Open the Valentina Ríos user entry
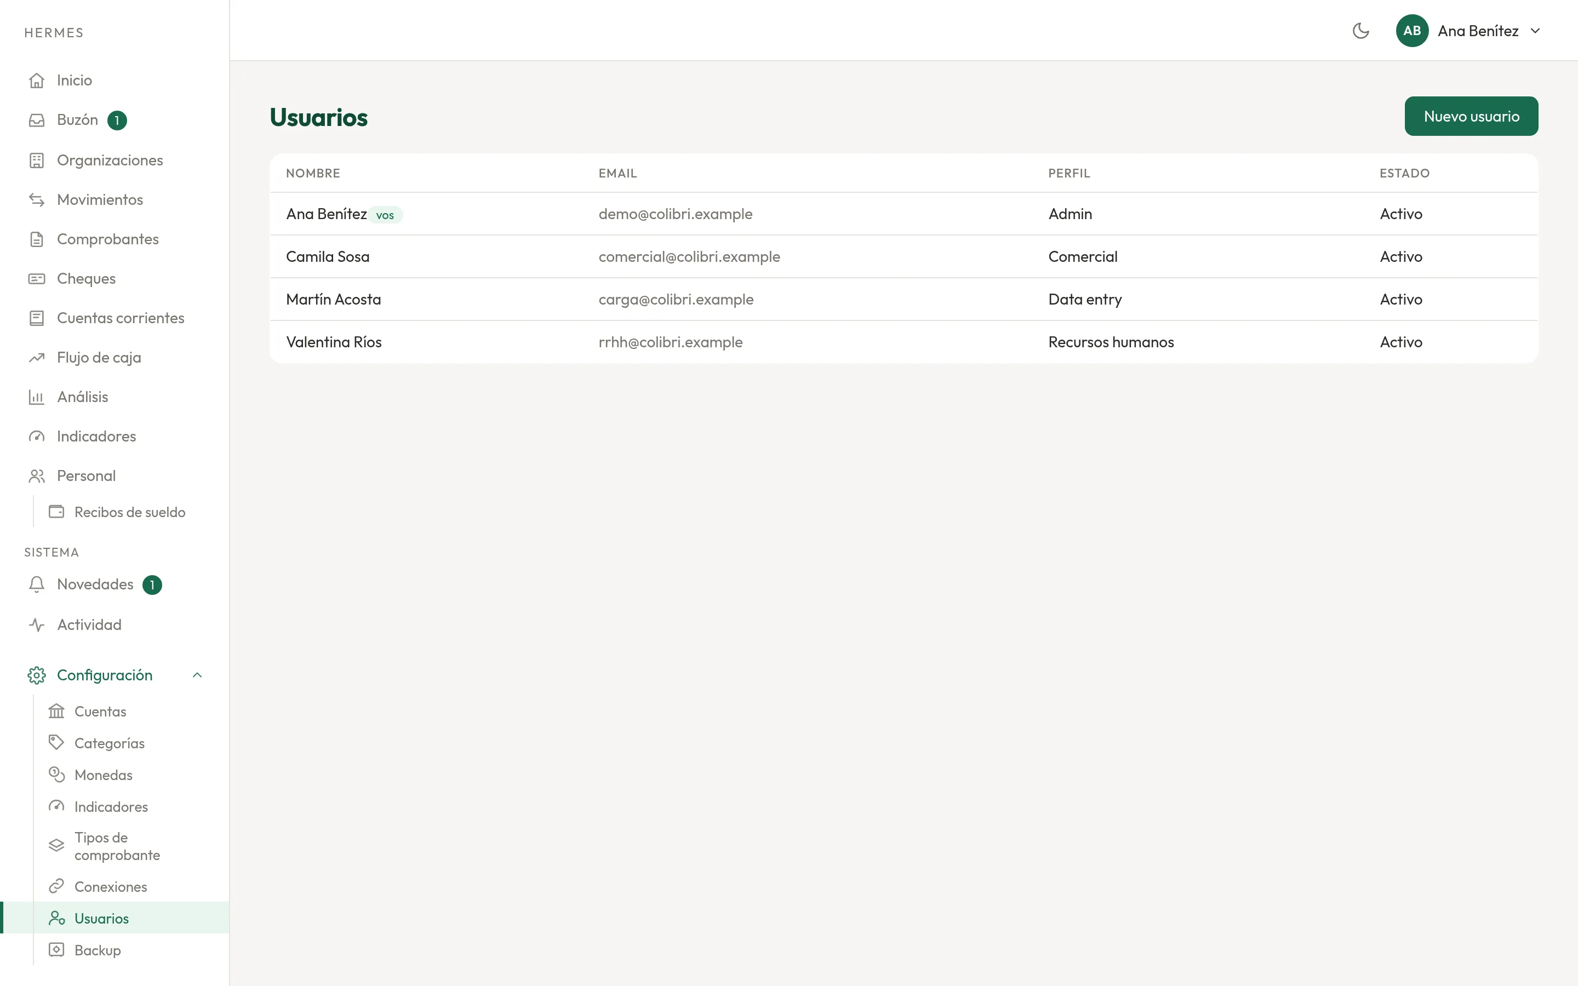The image size is (1578, 986). tap(904, 342)
